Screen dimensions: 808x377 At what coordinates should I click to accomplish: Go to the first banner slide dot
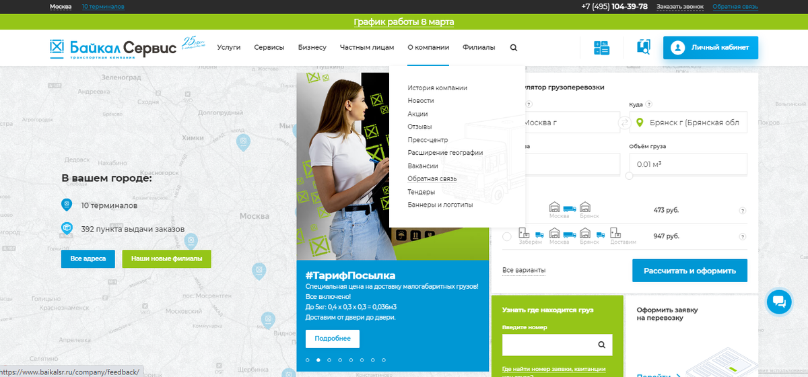307,360
